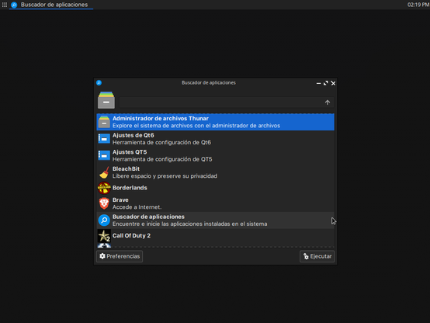Click the Thunar file manager icon in the list
Viewport: 430px width, 323px height.
[x=104, y=122]
